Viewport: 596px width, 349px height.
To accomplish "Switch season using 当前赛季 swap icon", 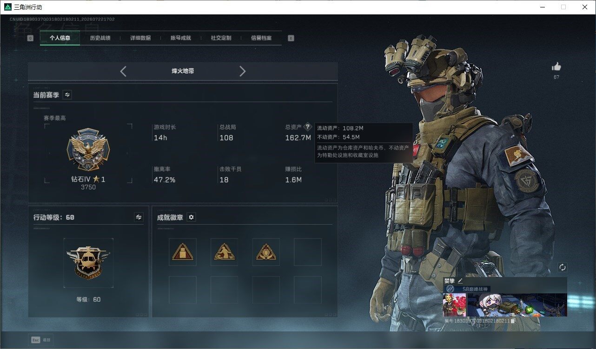I will (x=67, y=95).
